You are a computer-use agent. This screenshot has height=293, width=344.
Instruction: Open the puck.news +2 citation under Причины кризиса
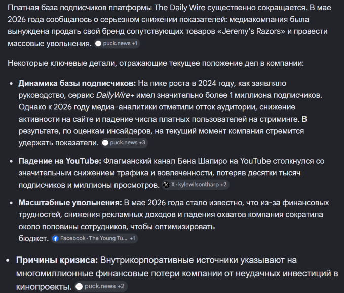pos(101,286)
